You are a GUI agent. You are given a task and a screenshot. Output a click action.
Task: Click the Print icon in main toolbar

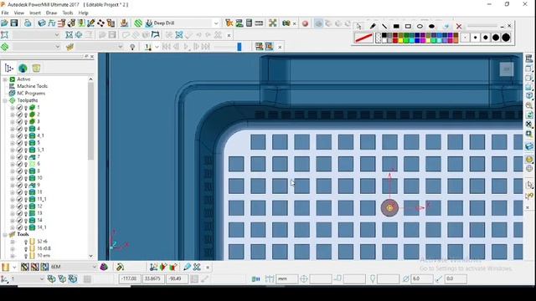(28, 23)
